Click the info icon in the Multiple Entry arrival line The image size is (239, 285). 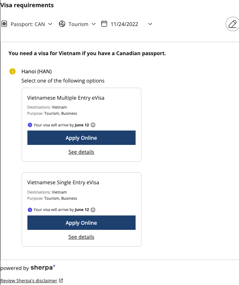pos(93,125)
